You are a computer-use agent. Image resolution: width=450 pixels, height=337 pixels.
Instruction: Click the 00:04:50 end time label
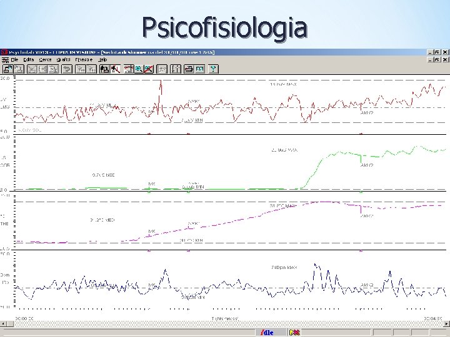point(433,319)
